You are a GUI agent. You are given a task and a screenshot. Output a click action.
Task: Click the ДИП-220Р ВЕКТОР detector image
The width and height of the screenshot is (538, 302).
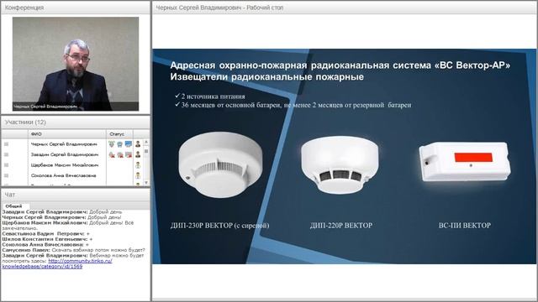coord(340,164)
